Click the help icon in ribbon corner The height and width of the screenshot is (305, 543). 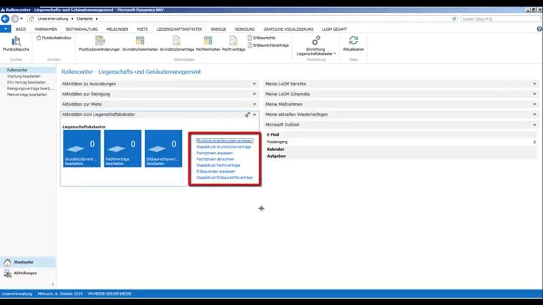[x=539, y=29]
